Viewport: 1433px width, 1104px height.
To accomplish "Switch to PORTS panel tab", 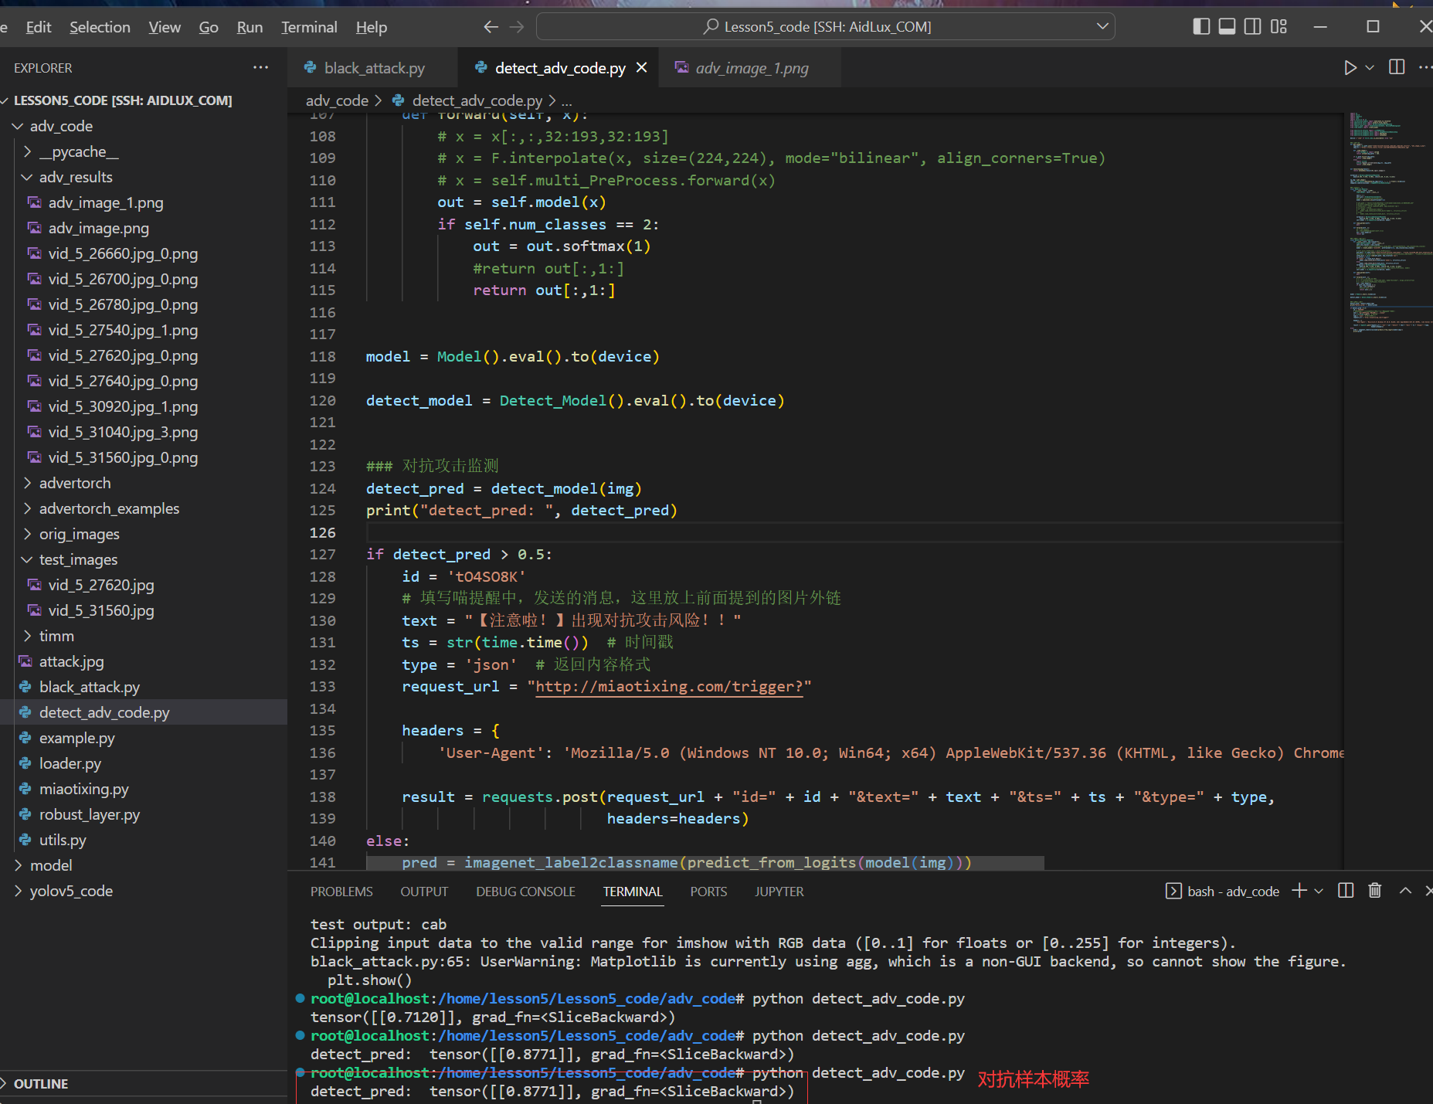I will click(x=708, y=892).
